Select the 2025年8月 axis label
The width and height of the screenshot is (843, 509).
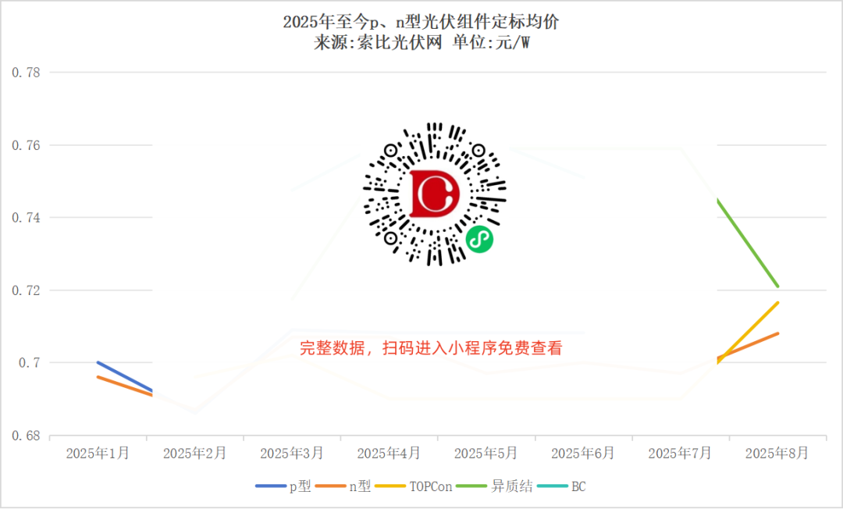(x=776, y=453)
